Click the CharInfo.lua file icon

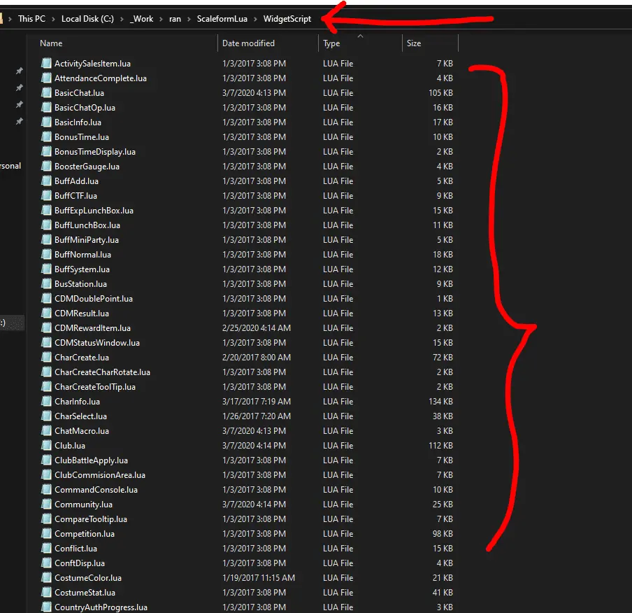pos(47,402)
